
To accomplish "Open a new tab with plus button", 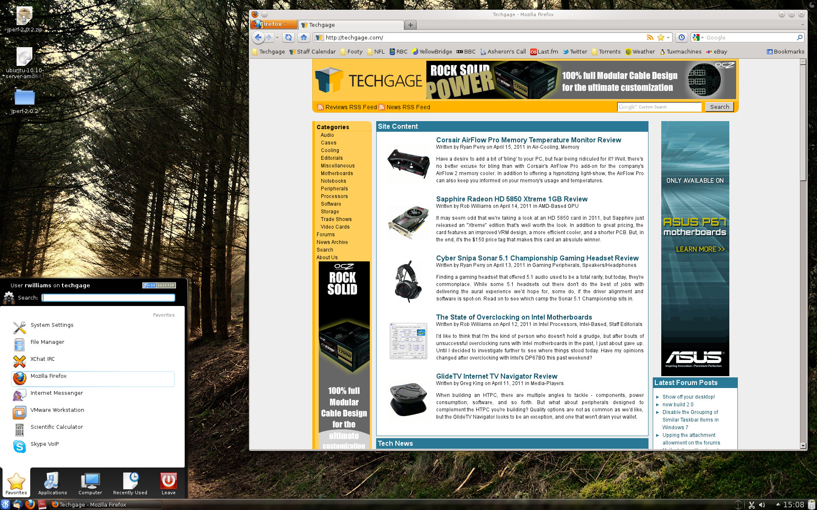I will click(x=410, y=25).
